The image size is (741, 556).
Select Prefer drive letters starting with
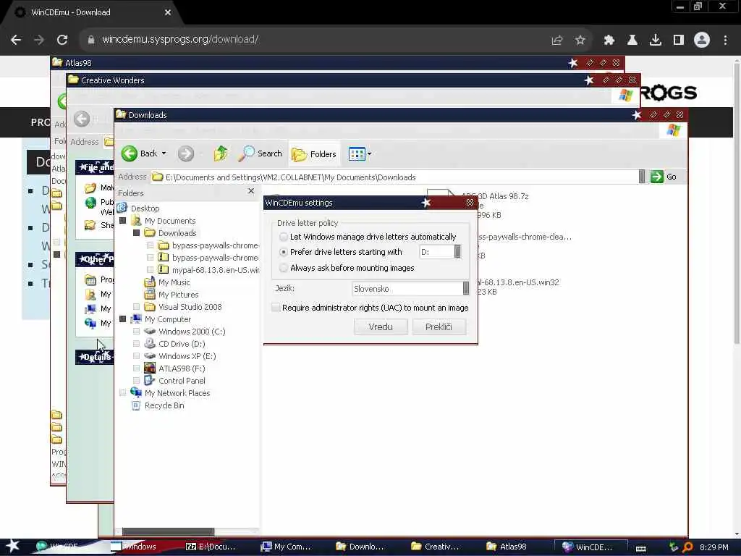point(284,253)
